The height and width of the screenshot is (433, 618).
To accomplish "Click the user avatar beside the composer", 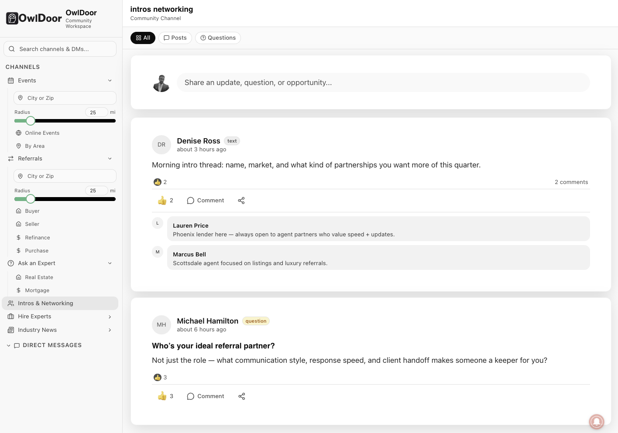I will 161,83.
